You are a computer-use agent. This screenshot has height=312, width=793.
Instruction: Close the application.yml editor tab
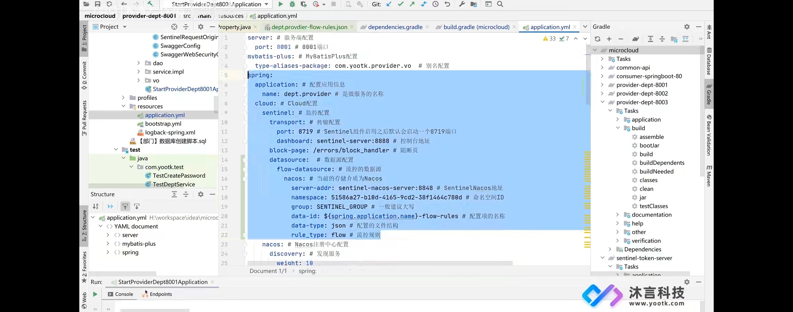[575, 27]
